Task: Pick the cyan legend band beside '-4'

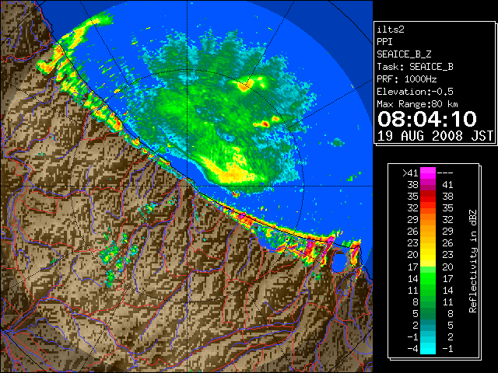Action: pos(428,348)
